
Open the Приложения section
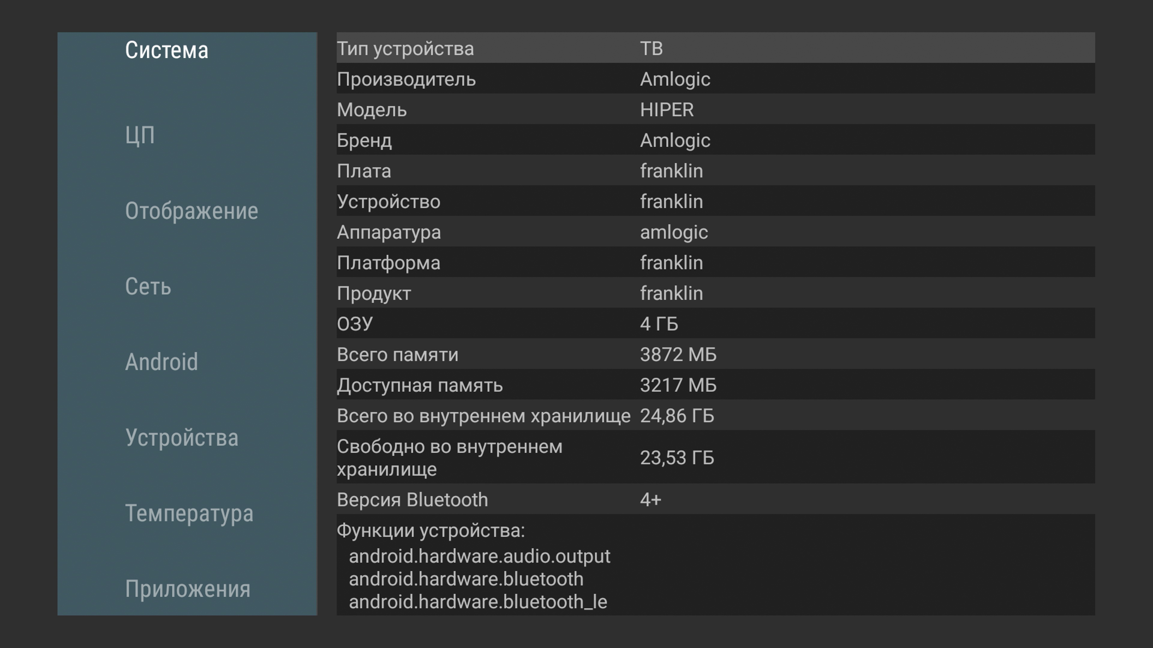point(188,589)
